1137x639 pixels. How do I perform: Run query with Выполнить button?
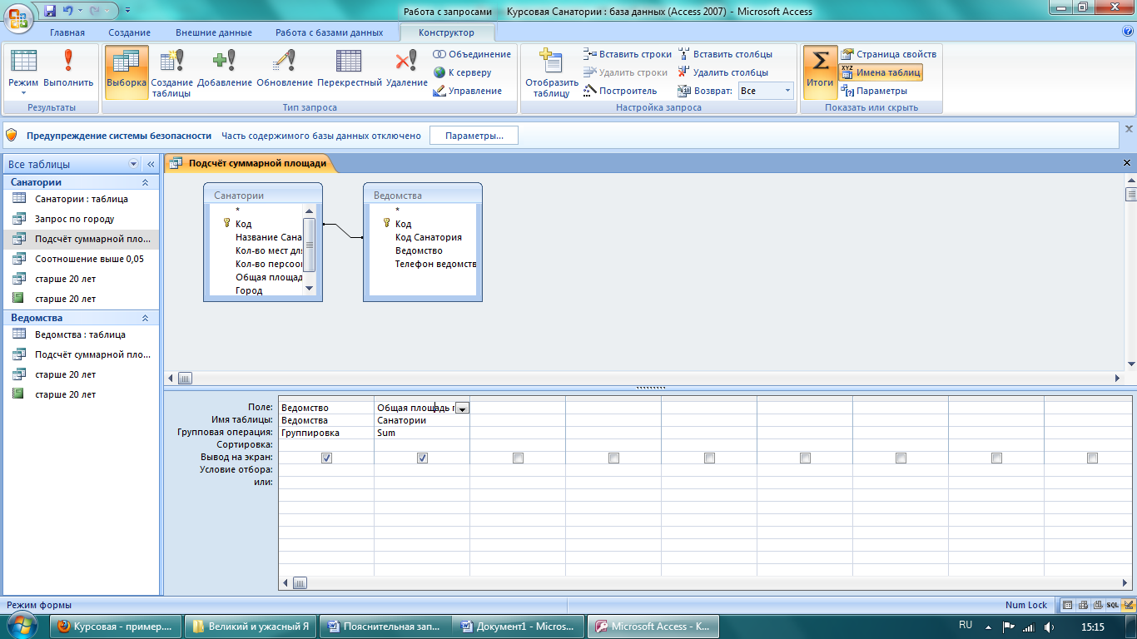(x=68, y=72)
